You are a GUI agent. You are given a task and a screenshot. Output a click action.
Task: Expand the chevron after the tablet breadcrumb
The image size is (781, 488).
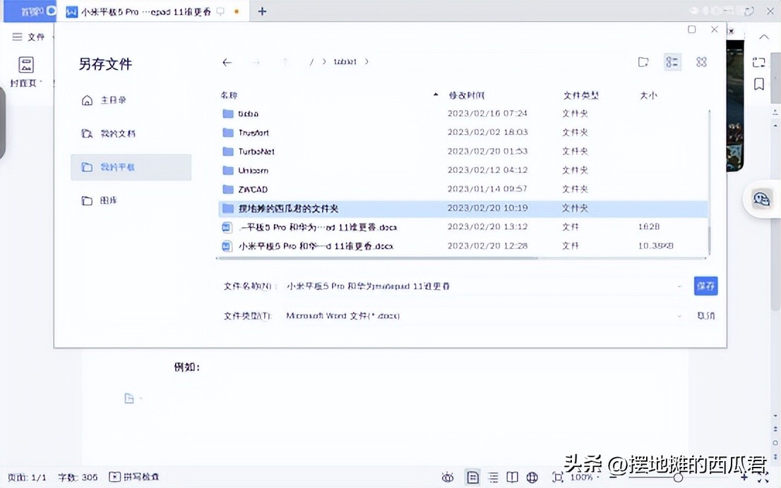coord(366,61)
